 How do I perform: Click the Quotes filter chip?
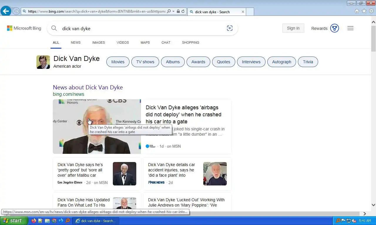(224, 62)
